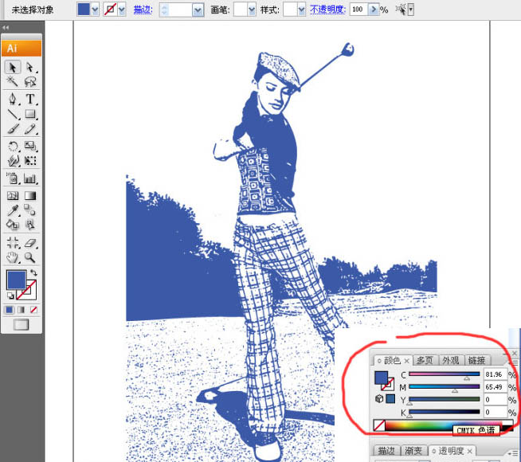This screenshot has width=521, height=462.
Task: Expand the 画笔 brush dropdown
Action: point(250,10)
